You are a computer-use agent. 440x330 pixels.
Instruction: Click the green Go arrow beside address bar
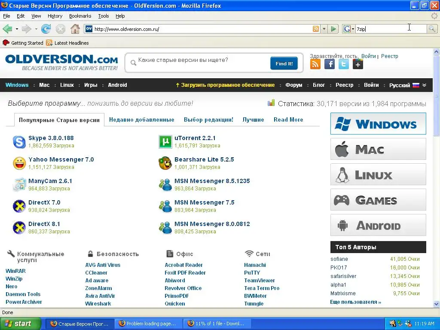pyautogui.click(x=333, y=29)
